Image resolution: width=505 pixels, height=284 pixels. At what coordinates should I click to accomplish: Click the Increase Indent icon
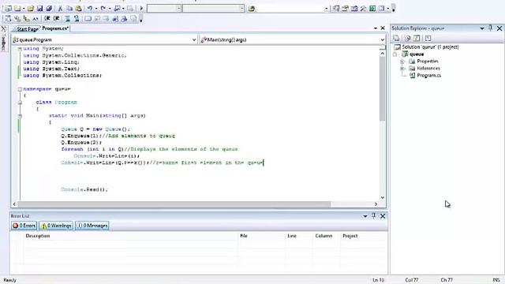[x=56, y=19]
